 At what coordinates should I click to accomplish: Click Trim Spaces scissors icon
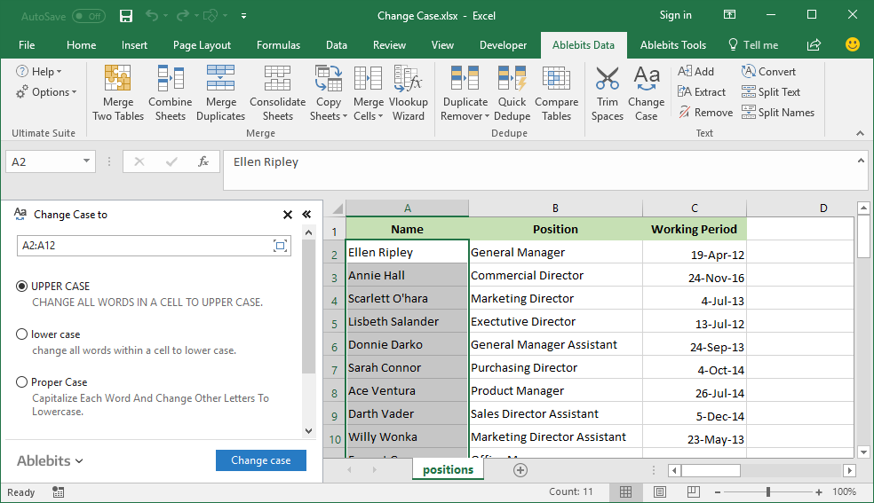point(607,78)
